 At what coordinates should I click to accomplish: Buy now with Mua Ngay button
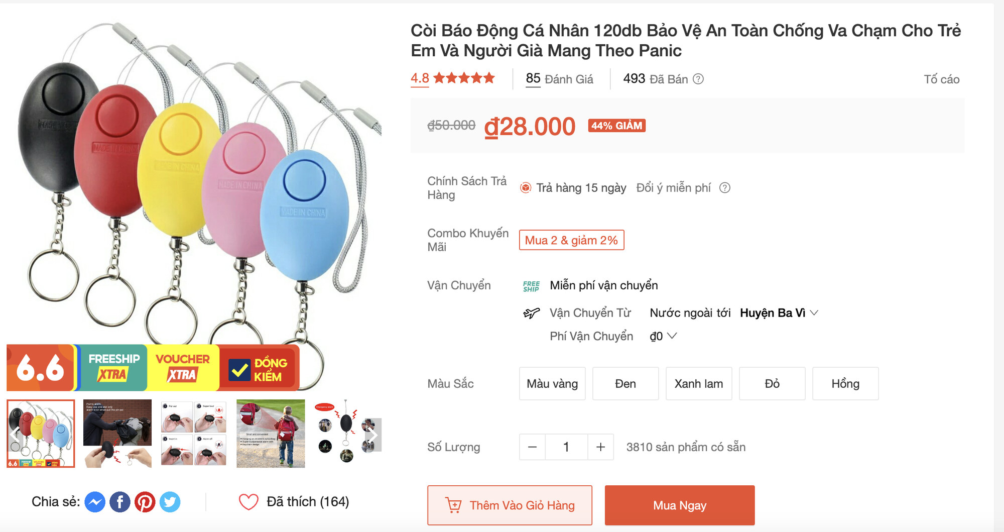point(680,505)
